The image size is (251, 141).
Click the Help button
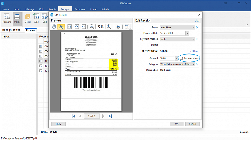[x=58, y=124]
